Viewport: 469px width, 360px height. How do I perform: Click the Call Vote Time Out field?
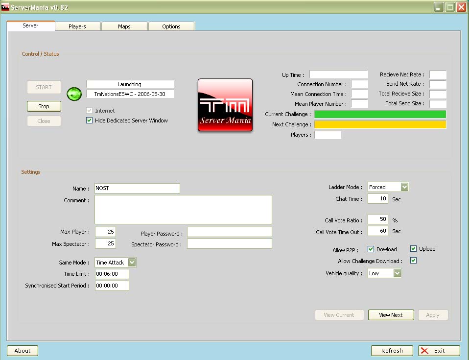pyautogui.click(x=378, y=231)
